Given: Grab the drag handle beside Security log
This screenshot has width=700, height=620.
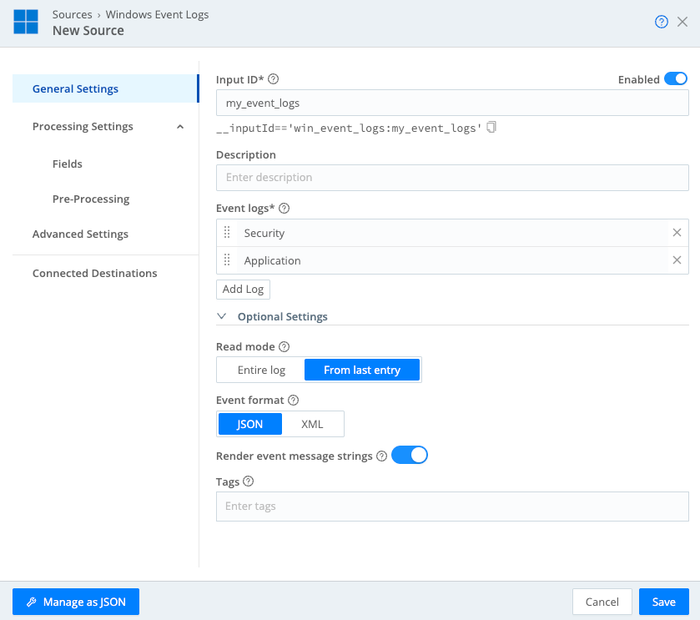Looking at the screenshot, I should (227, 233).
